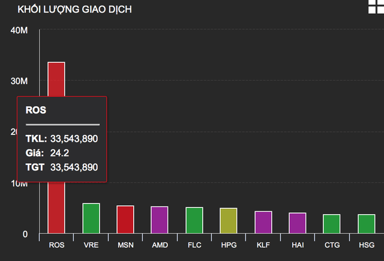Select the olive HPG bar
Screen dimensions: 384x261
click(229, 221)
